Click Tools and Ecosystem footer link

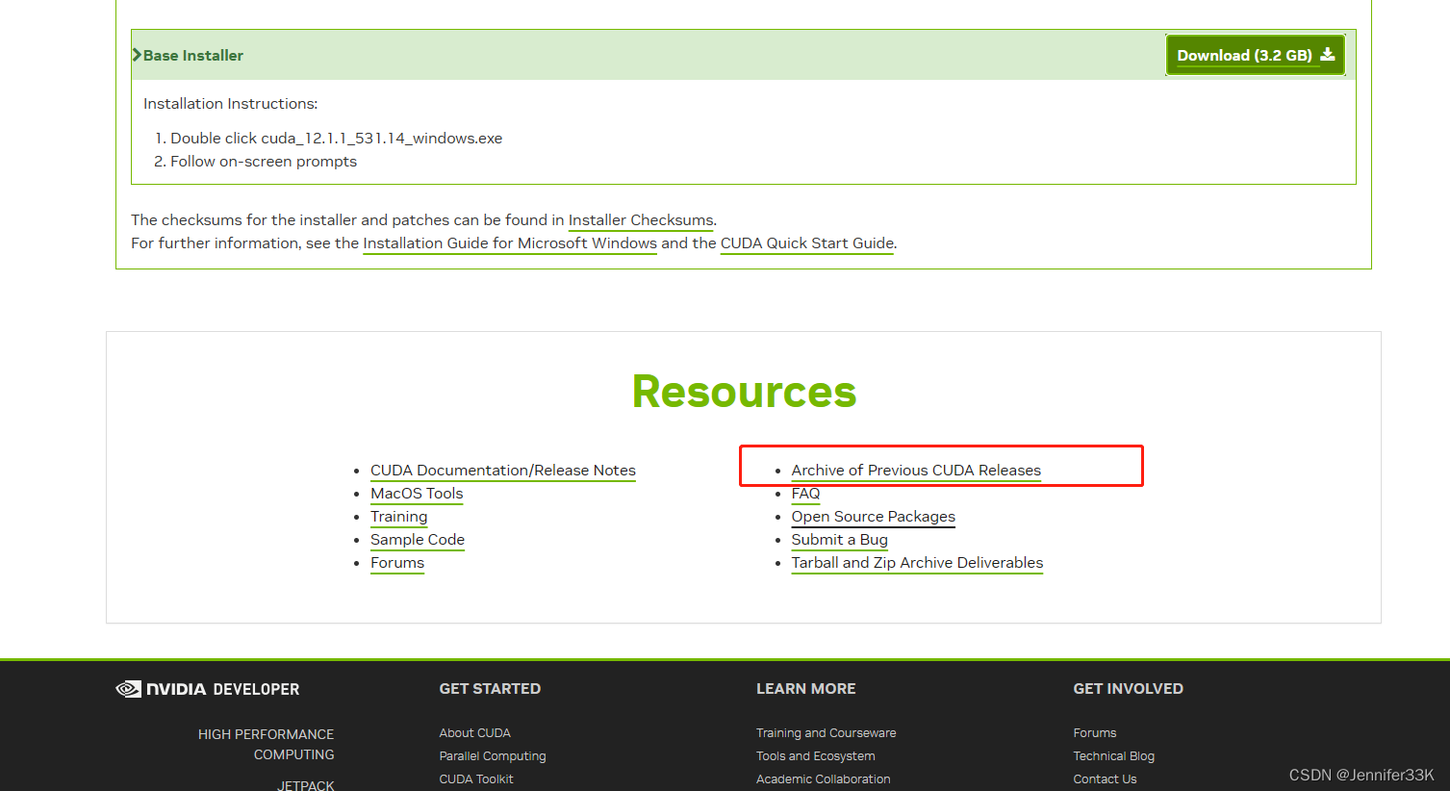816,756
